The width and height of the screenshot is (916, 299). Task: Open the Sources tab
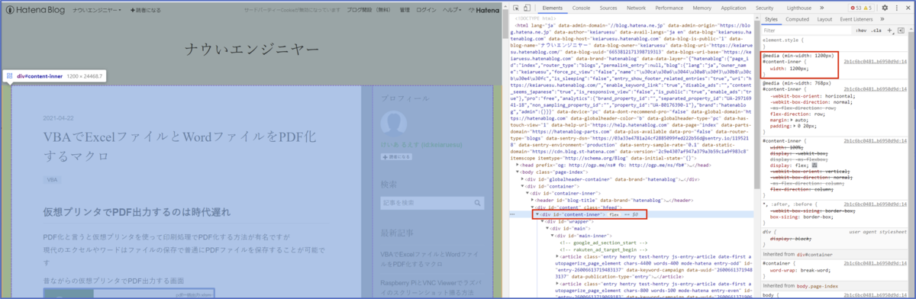(x=608, y=8)
